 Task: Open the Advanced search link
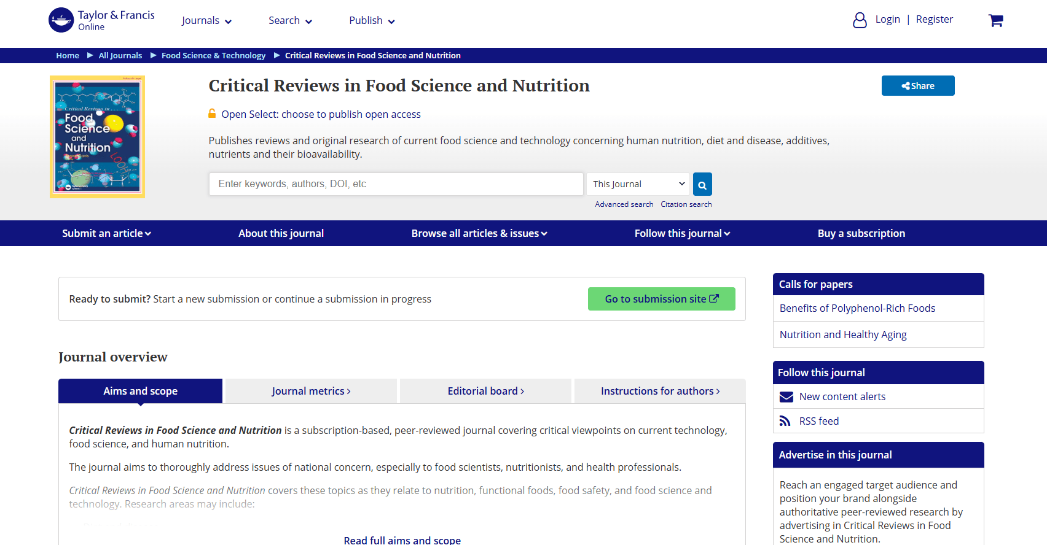pyautogui.click(x=624, y=204)
